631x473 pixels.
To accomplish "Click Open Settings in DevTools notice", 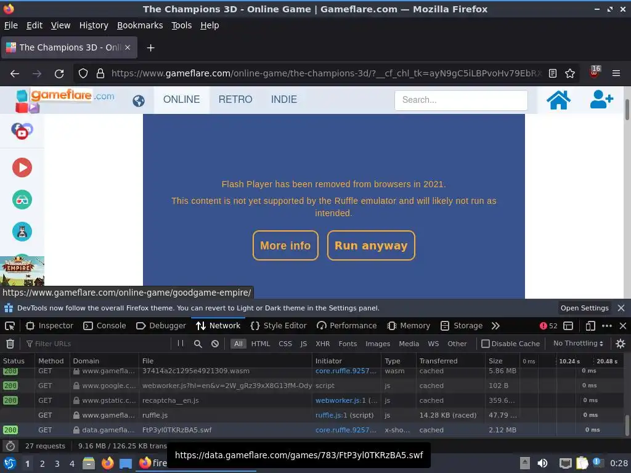I will click(584, 308).
